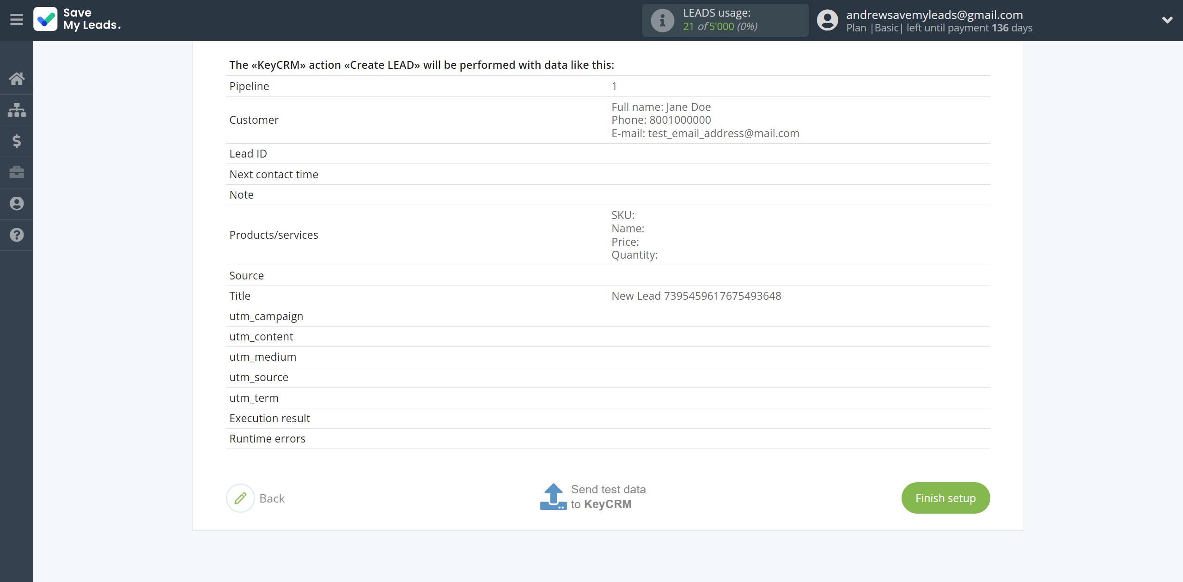Viewport: 1183px width, 582px height.
Task: Click the 'New Lead 7395459617675493648' value
Action: [696, 296]
